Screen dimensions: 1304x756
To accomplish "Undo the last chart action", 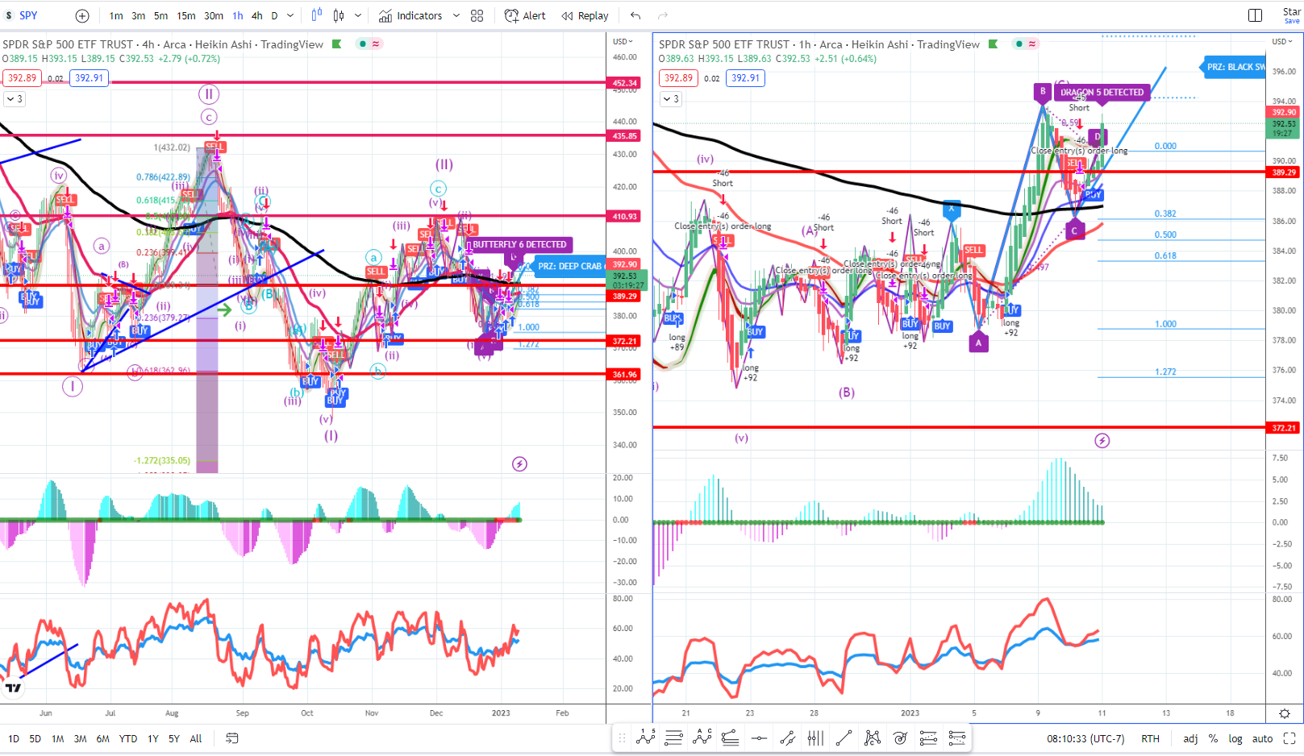I will coord(635,15).
